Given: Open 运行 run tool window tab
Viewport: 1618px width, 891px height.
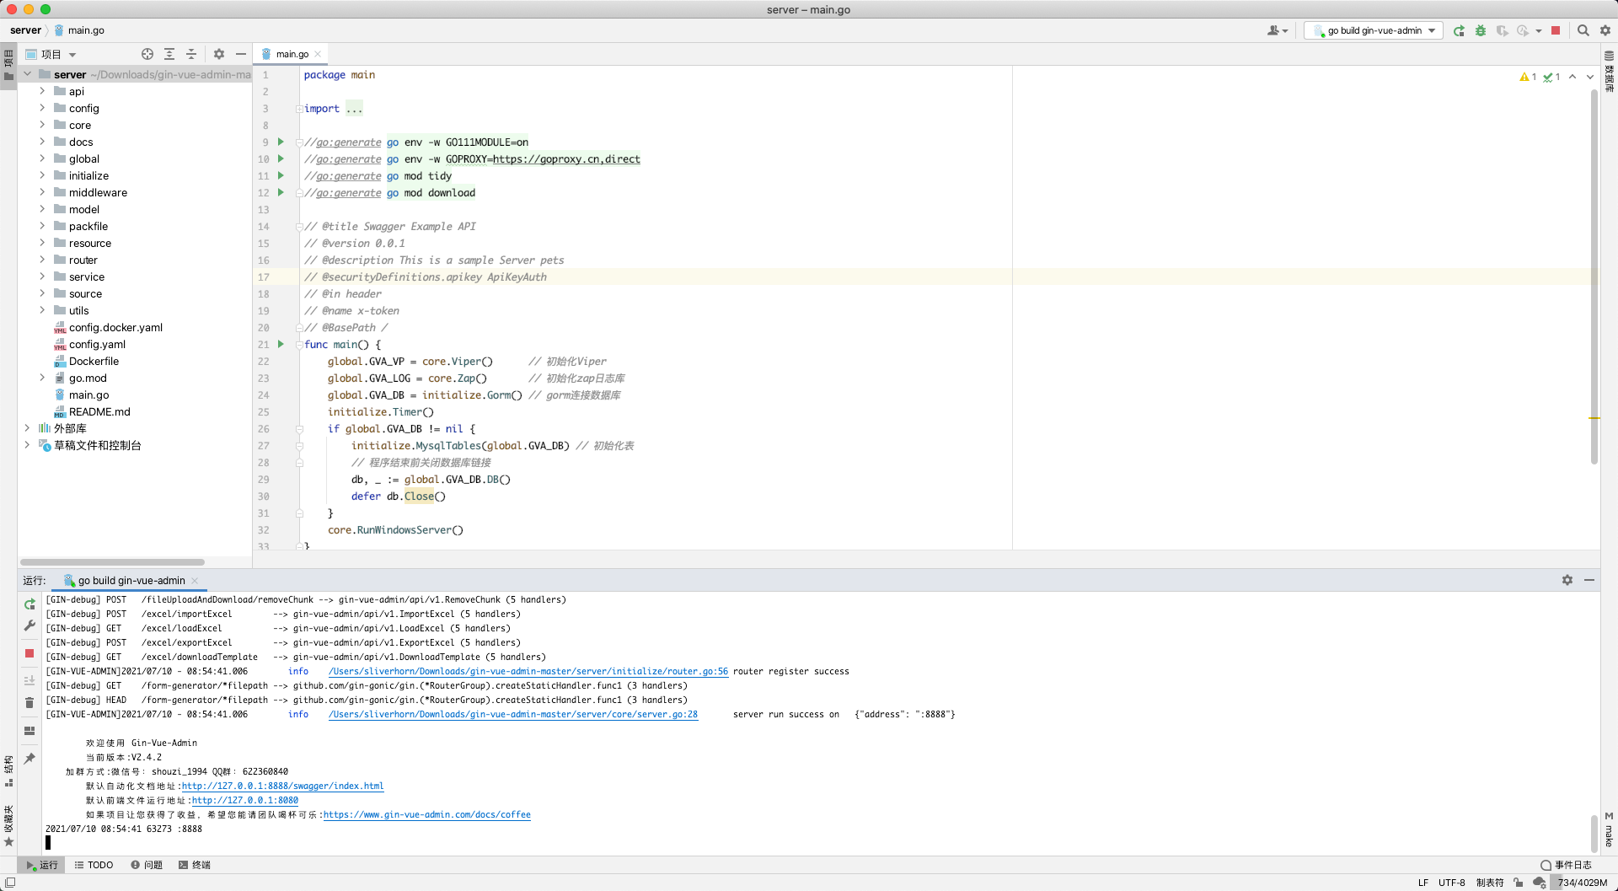Looking at the screenshot, I should pyautogui.click(x=42, y=865).
